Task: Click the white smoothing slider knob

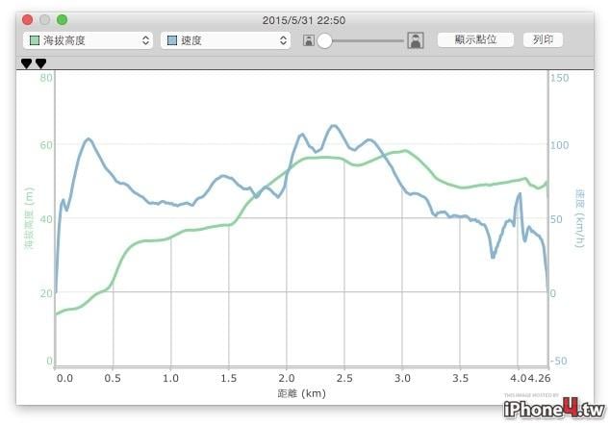Action: click(324, 40)
